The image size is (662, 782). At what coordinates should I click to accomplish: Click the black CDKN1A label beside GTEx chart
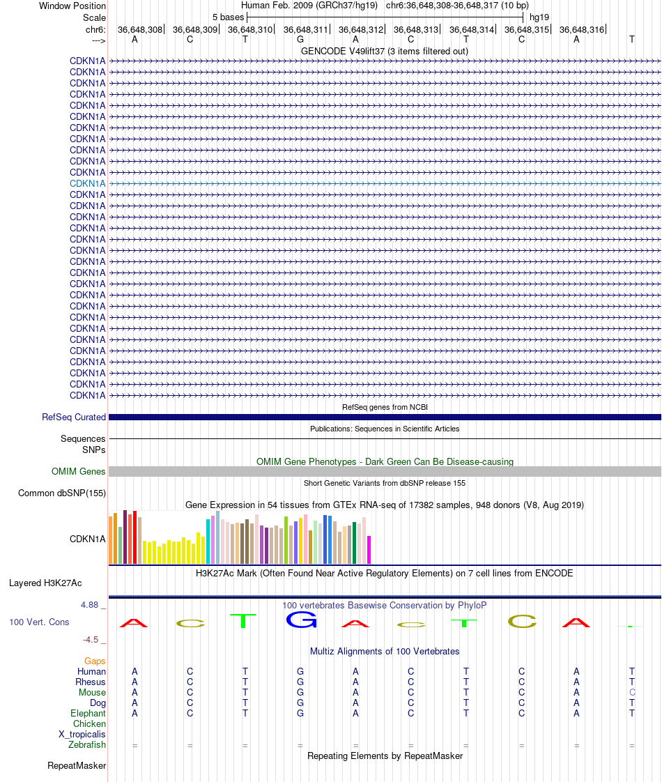click(88, 539)
